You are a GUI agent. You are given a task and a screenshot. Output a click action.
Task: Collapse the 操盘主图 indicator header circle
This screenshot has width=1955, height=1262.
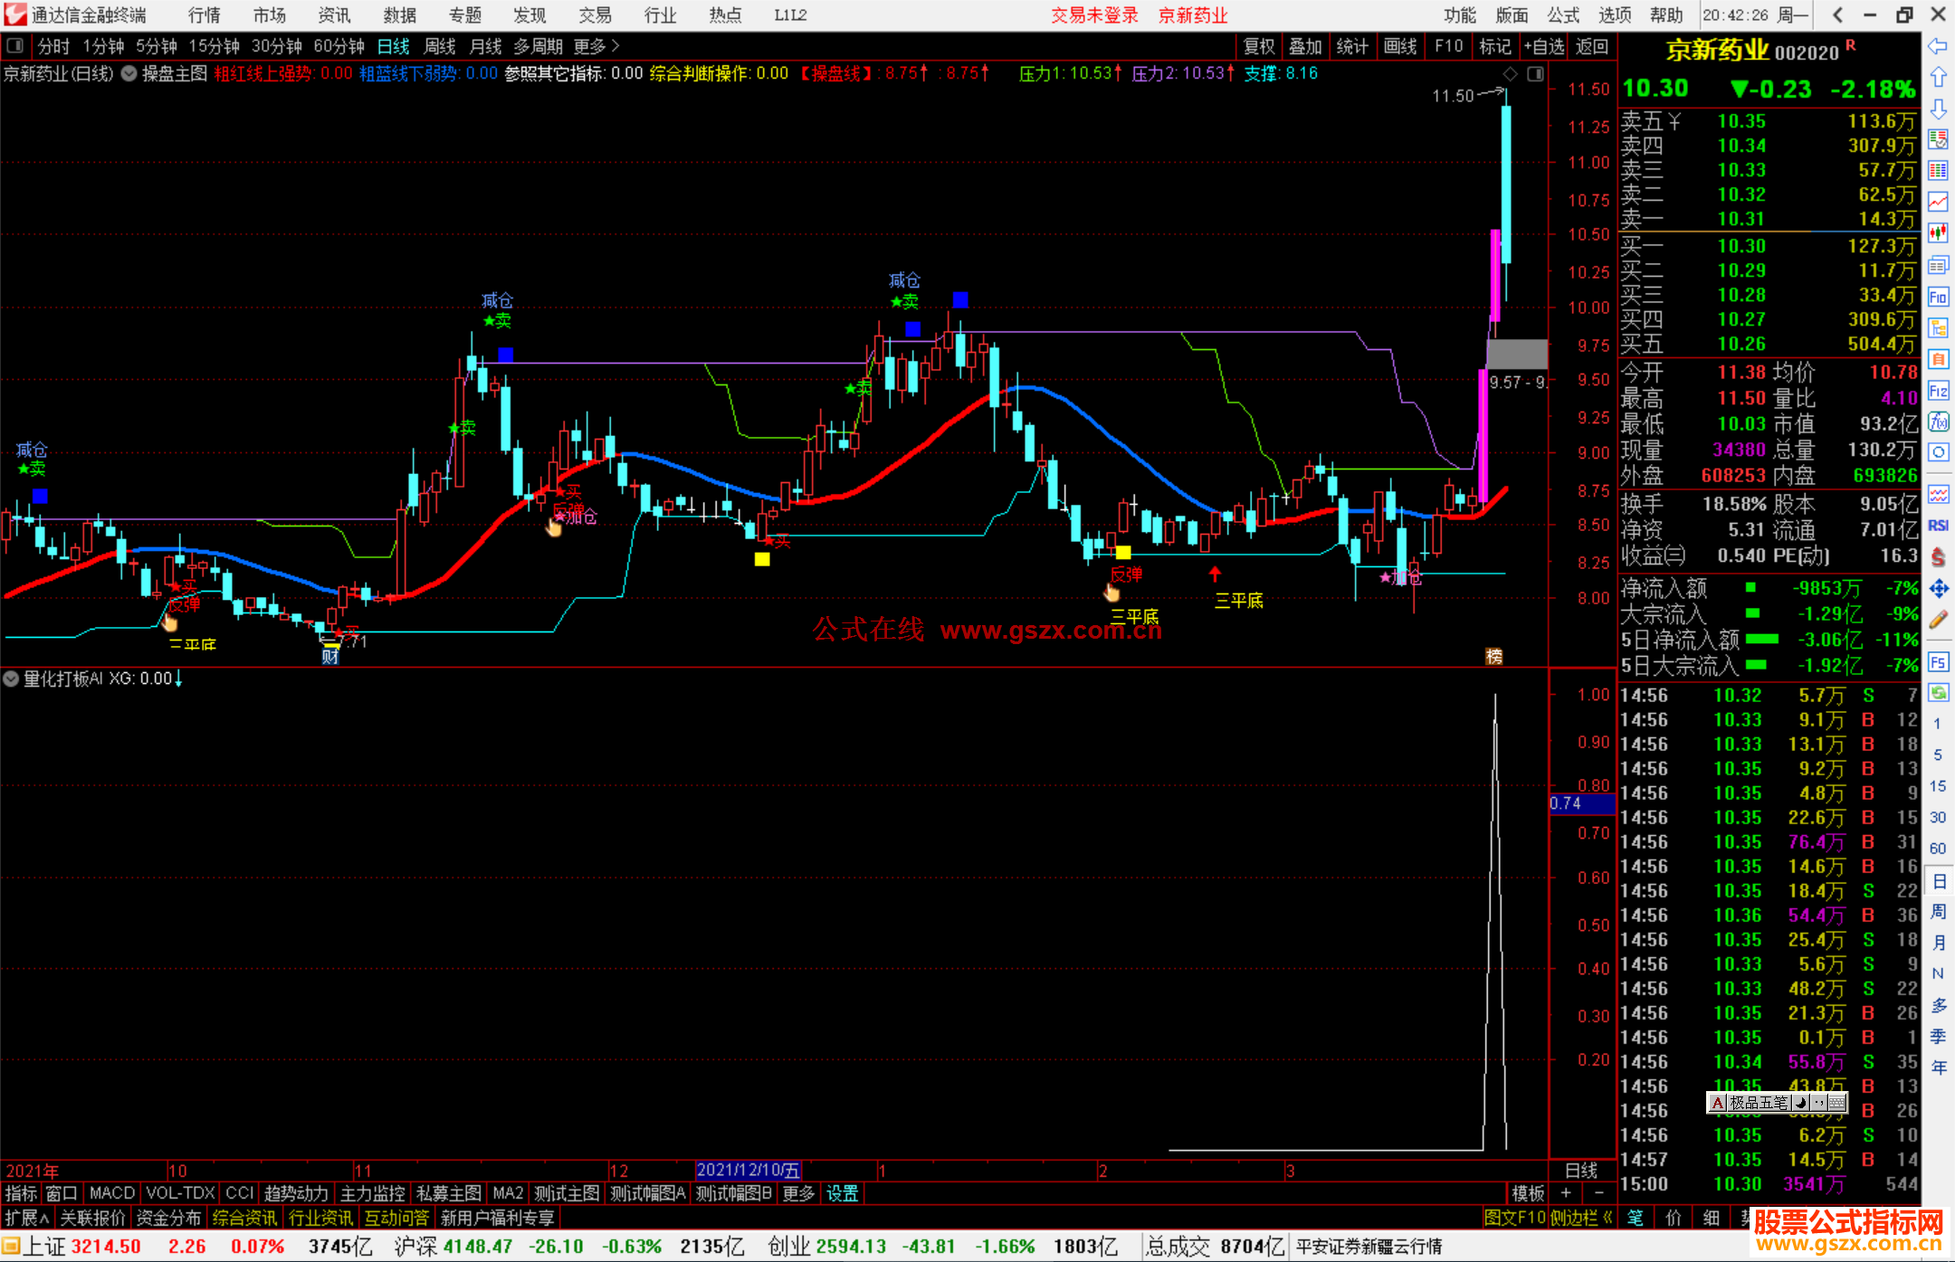[x=129, y=74]
